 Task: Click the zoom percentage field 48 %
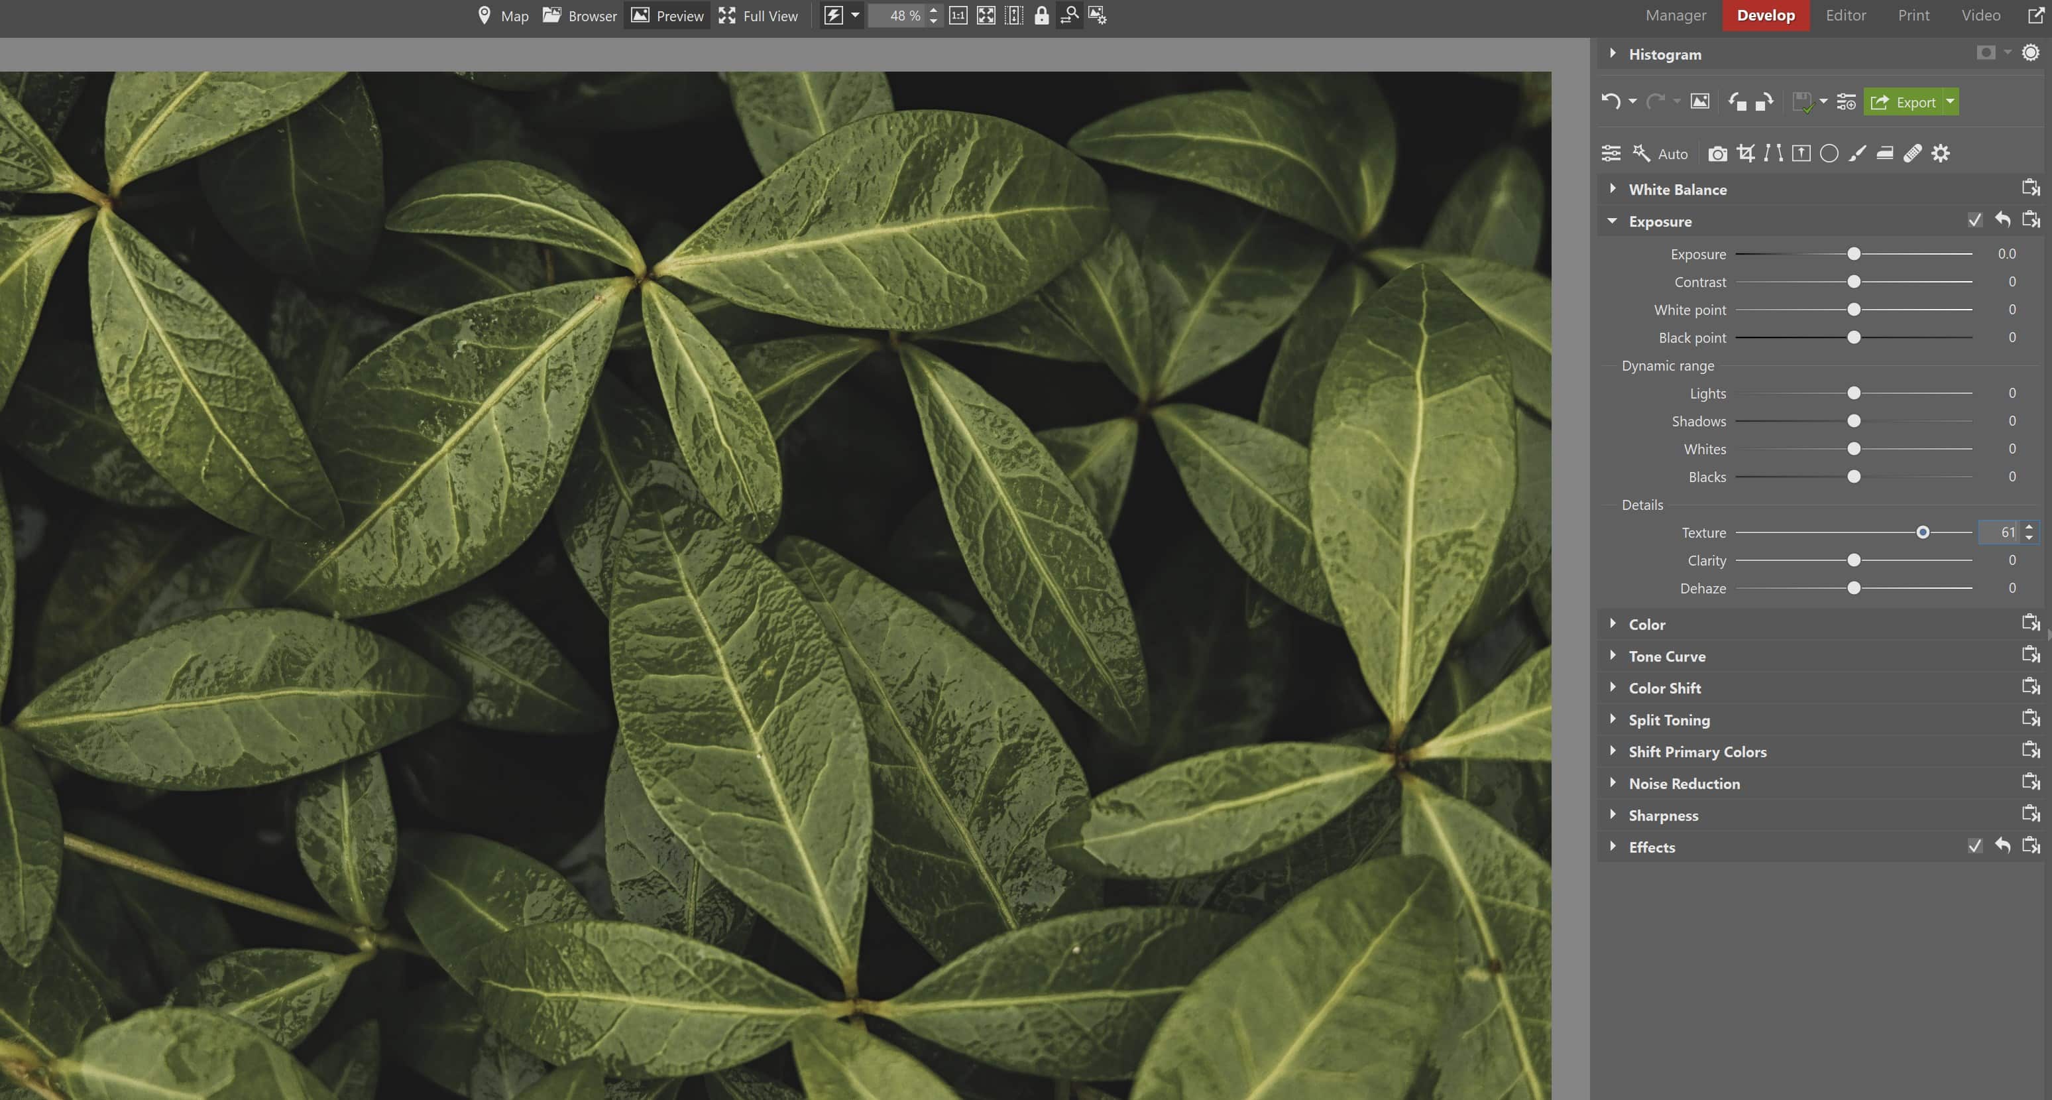(x=897, y=15)
